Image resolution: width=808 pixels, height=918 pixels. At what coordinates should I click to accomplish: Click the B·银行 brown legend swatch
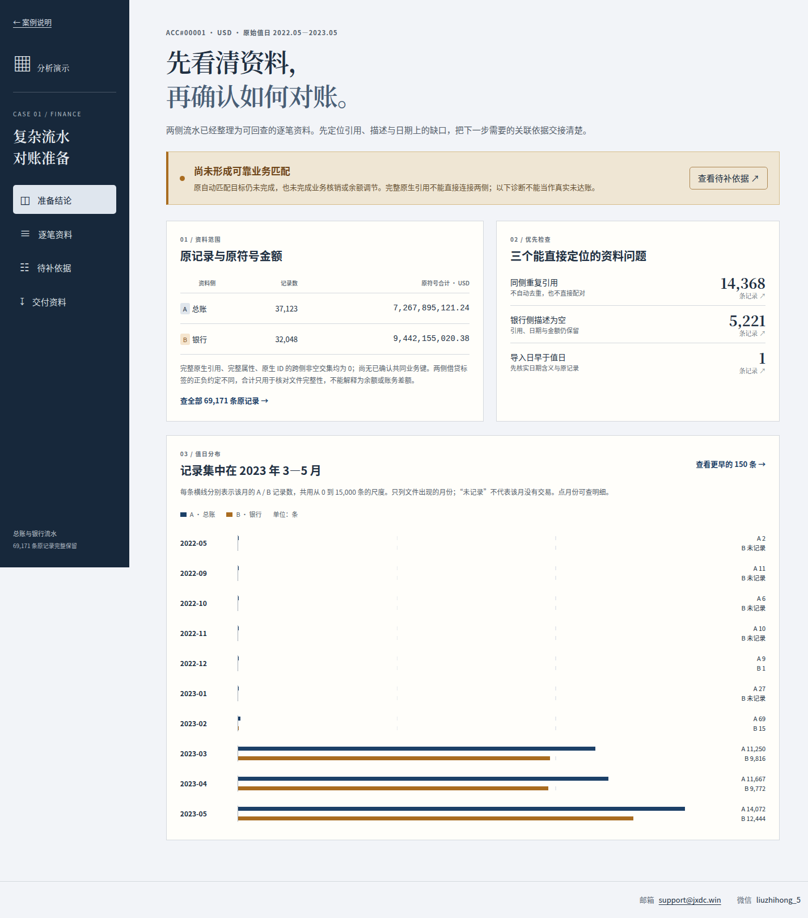[230, 515]
